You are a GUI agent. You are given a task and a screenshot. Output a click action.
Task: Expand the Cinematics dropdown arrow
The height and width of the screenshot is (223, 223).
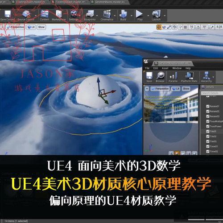pyautogui.click(x=115, y=16)
